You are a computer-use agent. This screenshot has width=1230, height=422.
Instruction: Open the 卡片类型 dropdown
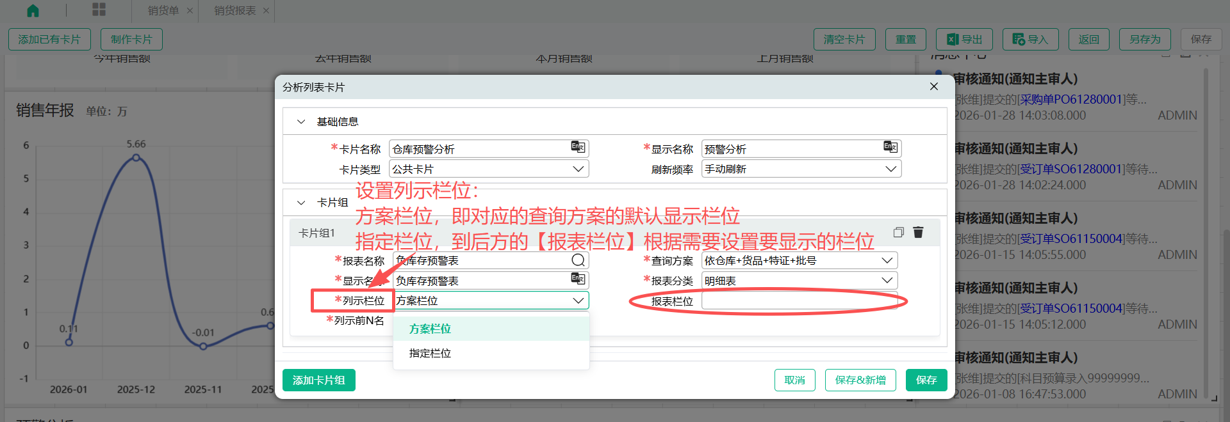click(577, 169)
